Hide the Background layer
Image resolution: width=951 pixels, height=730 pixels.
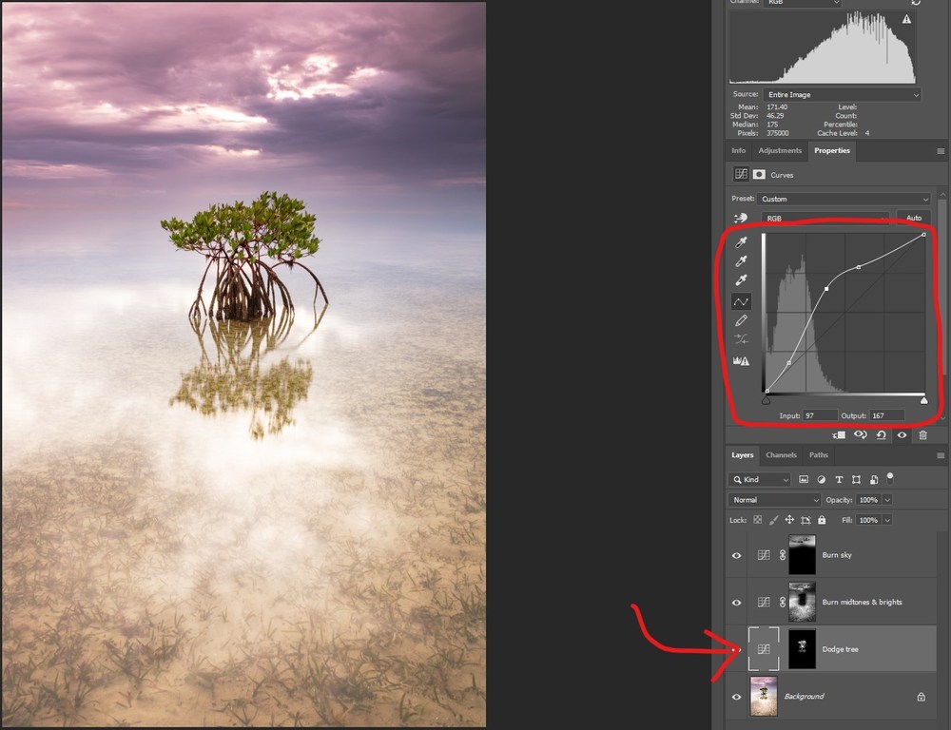pyautogui.click(x=736, y=697)
